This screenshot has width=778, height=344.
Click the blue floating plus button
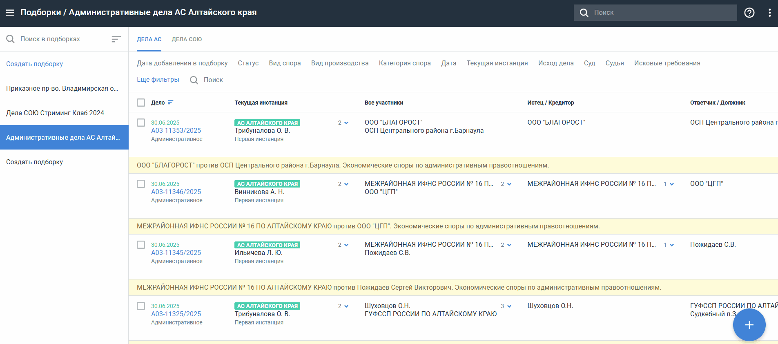coord(749,325)
